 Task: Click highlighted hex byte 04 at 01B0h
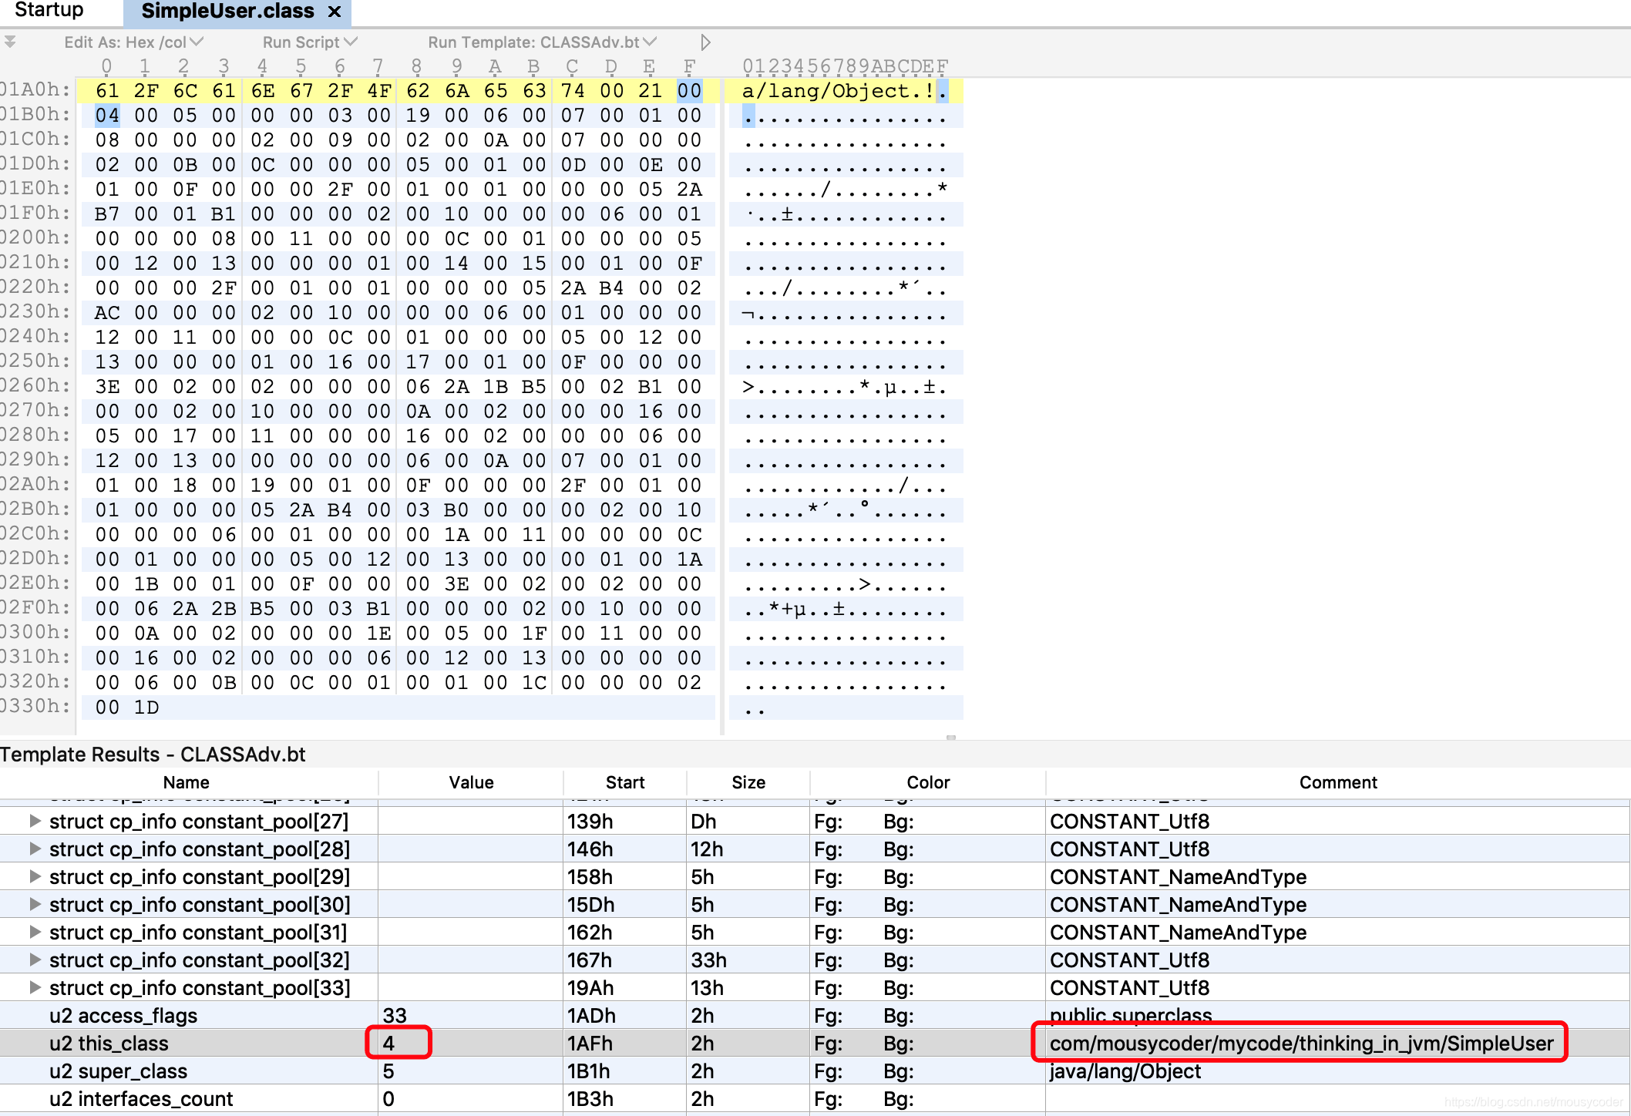pos(107,116)
